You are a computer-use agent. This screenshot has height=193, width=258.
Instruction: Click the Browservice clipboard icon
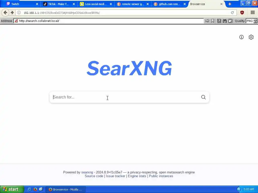(x=230, y=21)
